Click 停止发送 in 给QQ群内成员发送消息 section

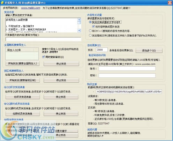point(61,114)
